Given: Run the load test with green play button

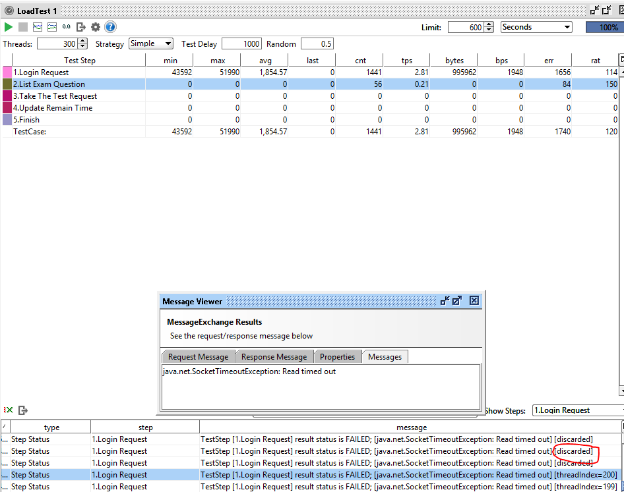Looking at the screenshot, I should [9, 27].
